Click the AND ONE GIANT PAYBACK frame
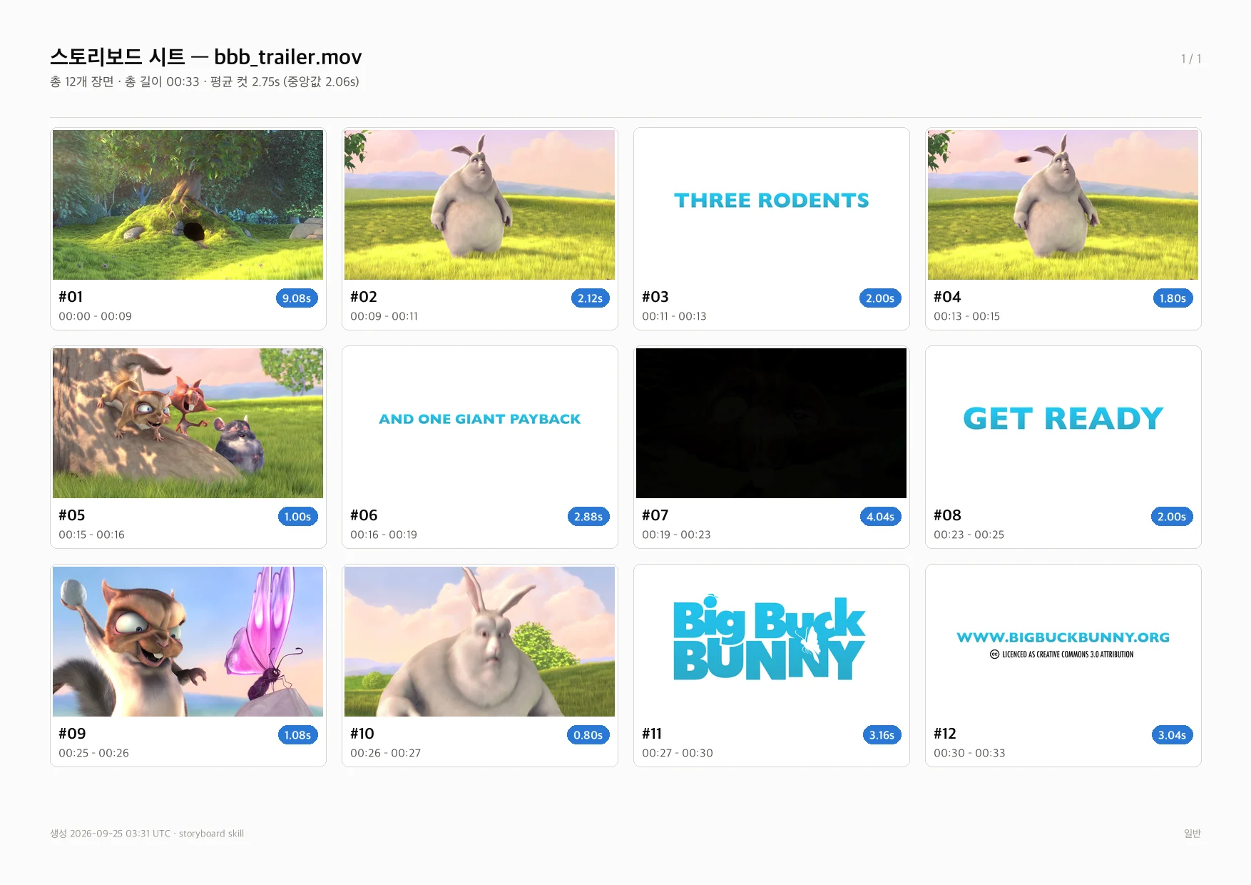The height and width of the screenshot is (885, 1251). [x=479, y=423]
